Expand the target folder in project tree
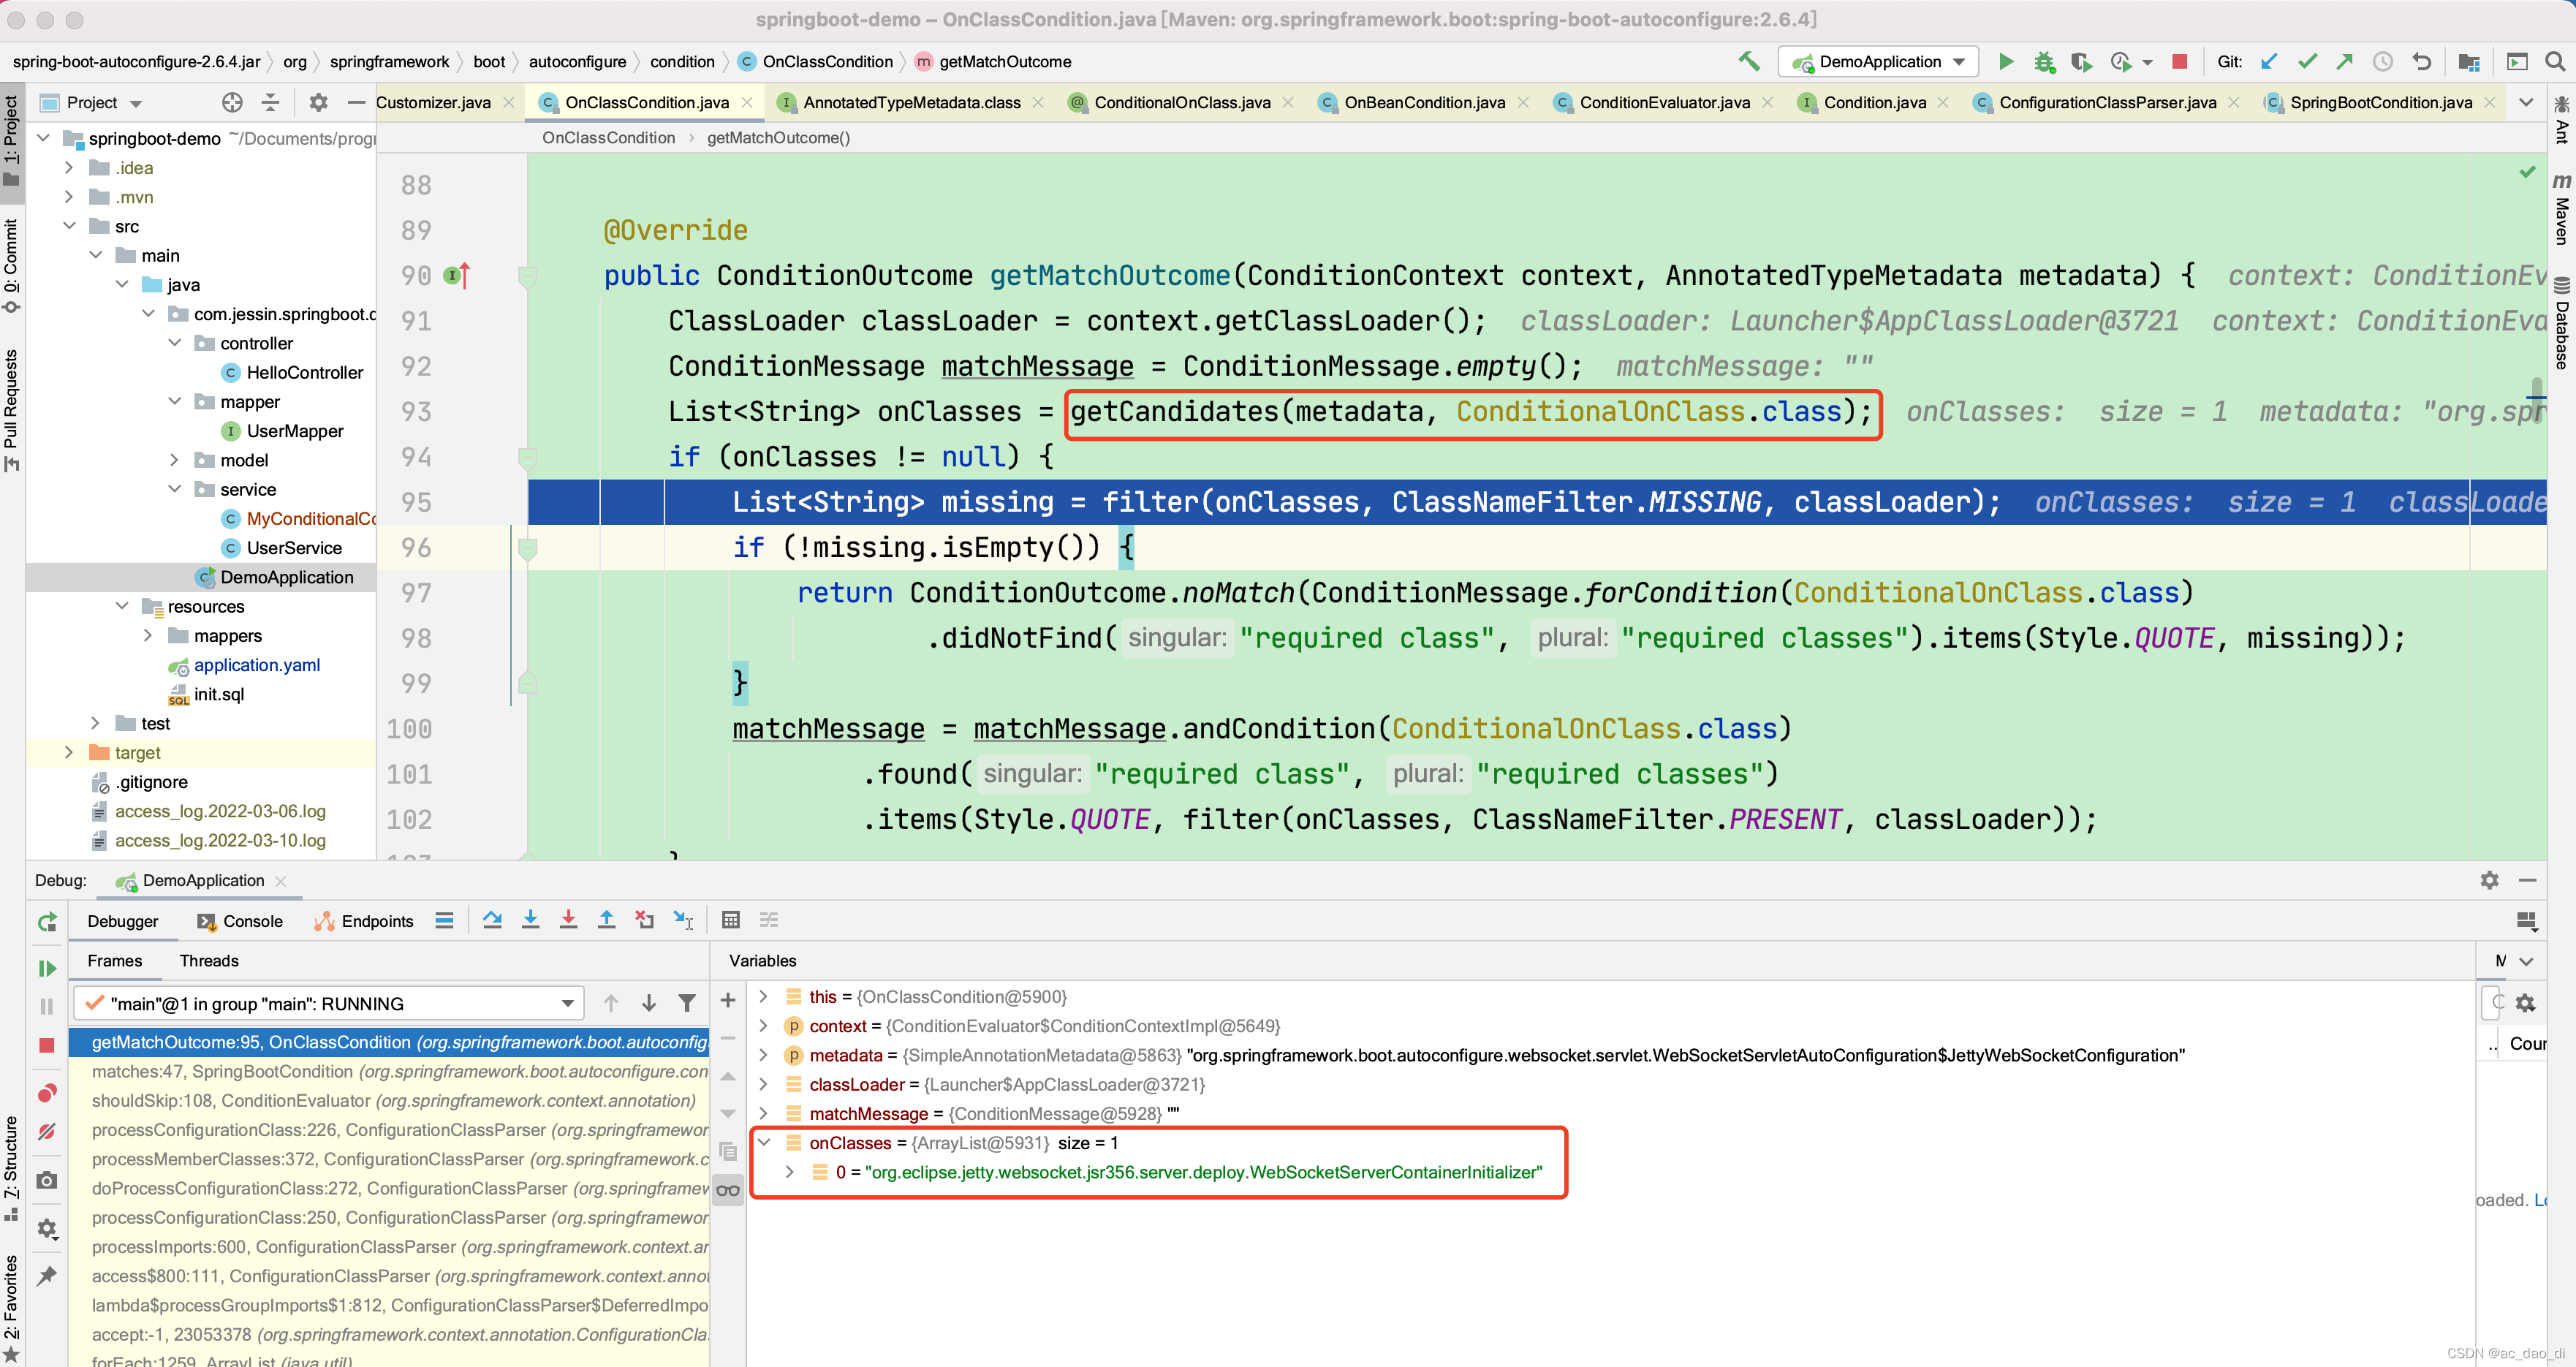 coord(69,752)
